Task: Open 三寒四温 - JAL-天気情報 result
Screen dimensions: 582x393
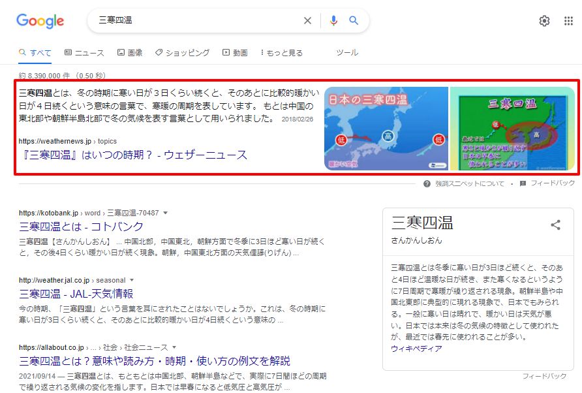Action: 76,294
